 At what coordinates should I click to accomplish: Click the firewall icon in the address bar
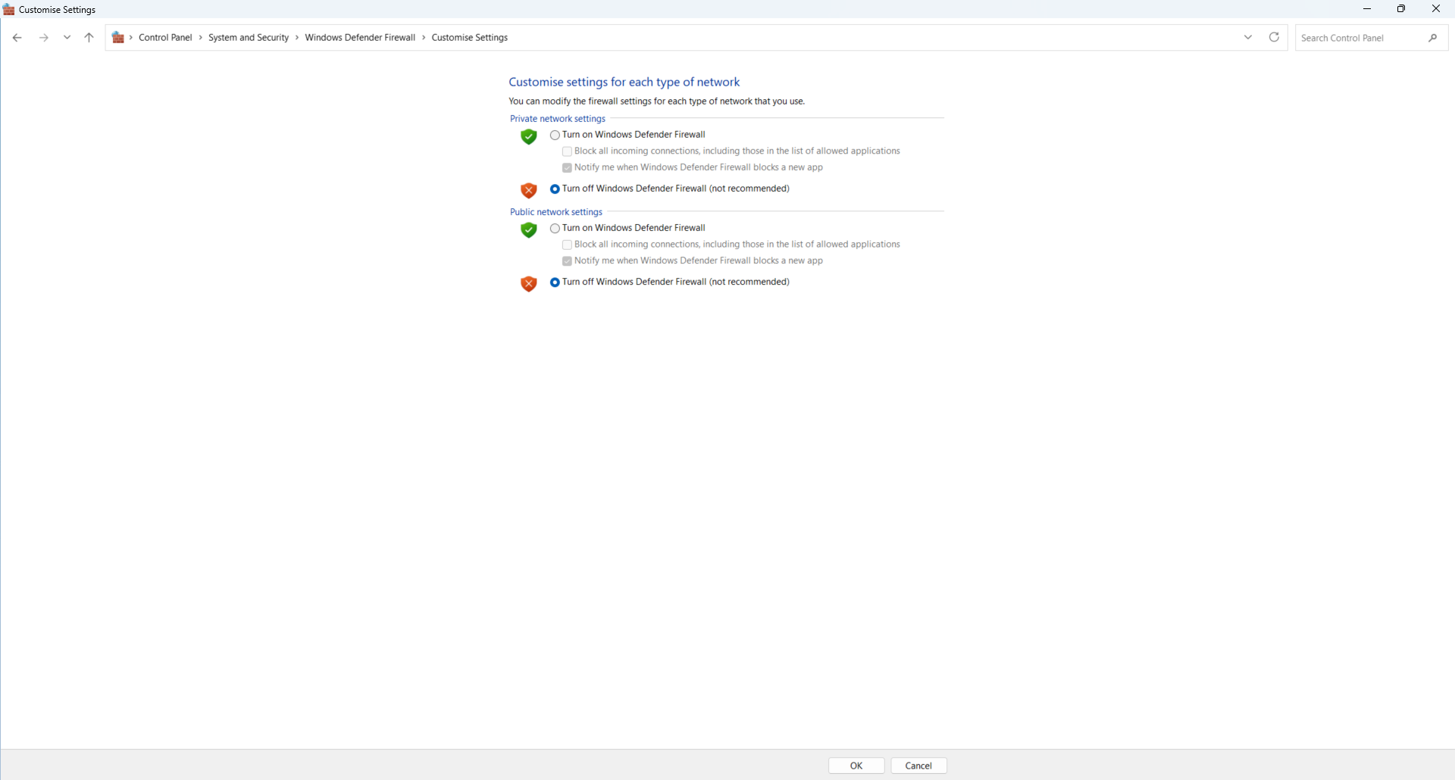tap(118, 38)
